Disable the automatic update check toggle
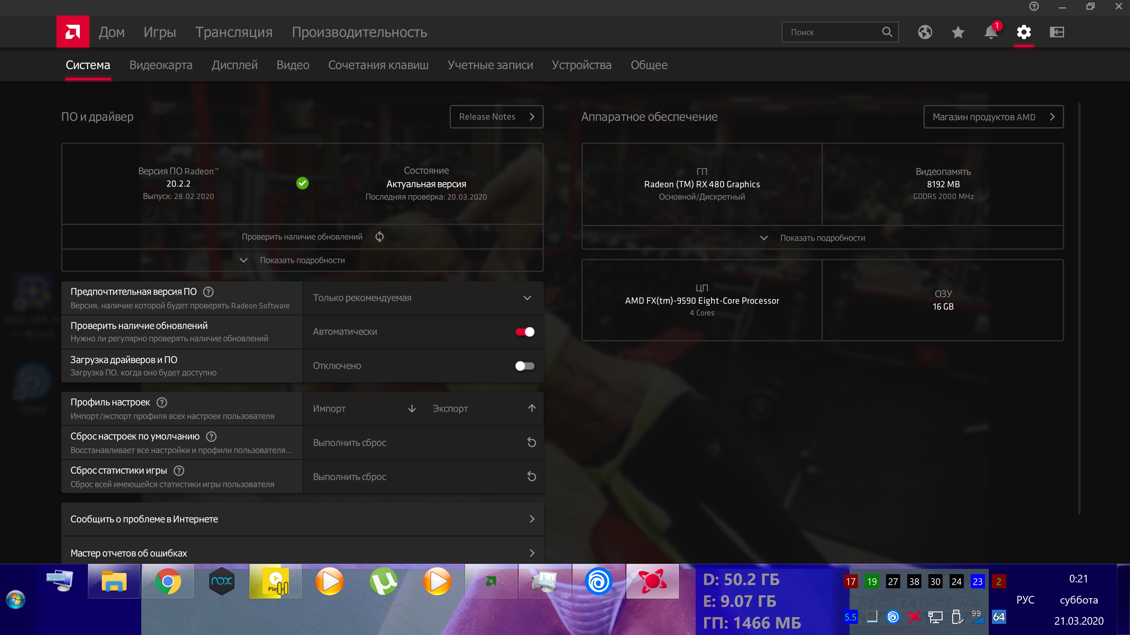Screen dimensions: 1130x635 pyautogui.click(x=525, y=332)
